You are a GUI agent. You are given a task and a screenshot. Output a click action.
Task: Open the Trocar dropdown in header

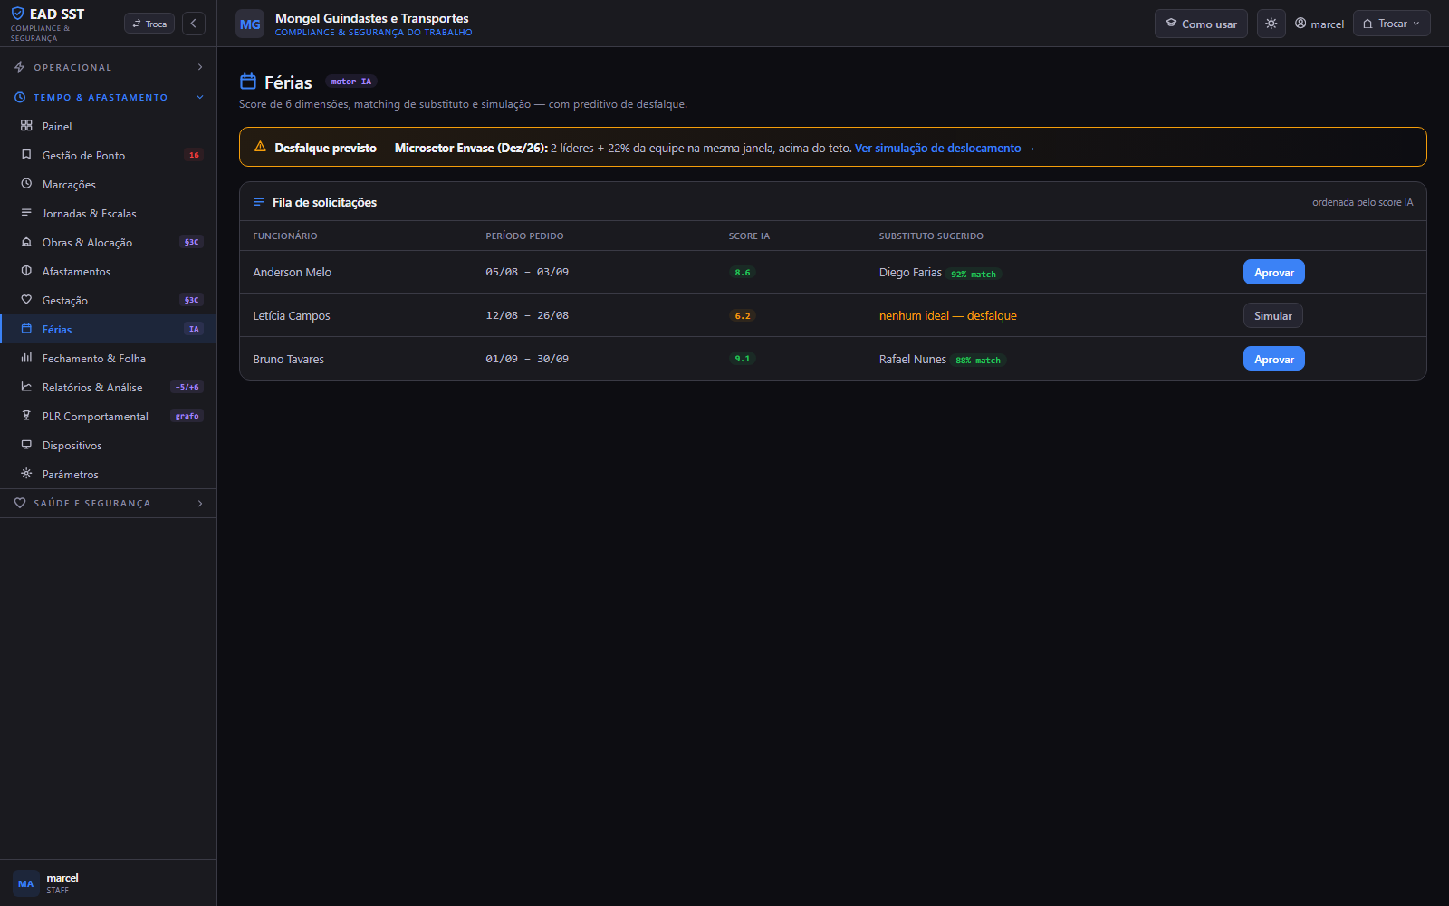(x=1391, y=24)
